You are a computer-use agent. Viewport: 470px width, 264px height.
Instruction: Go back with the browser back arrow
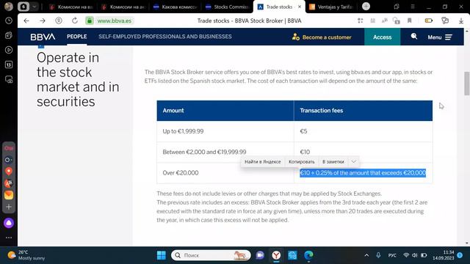(26, 21)
